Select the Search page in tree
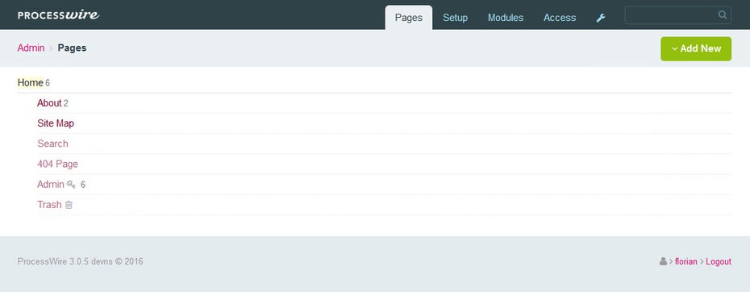 click(x=52, y=144)
